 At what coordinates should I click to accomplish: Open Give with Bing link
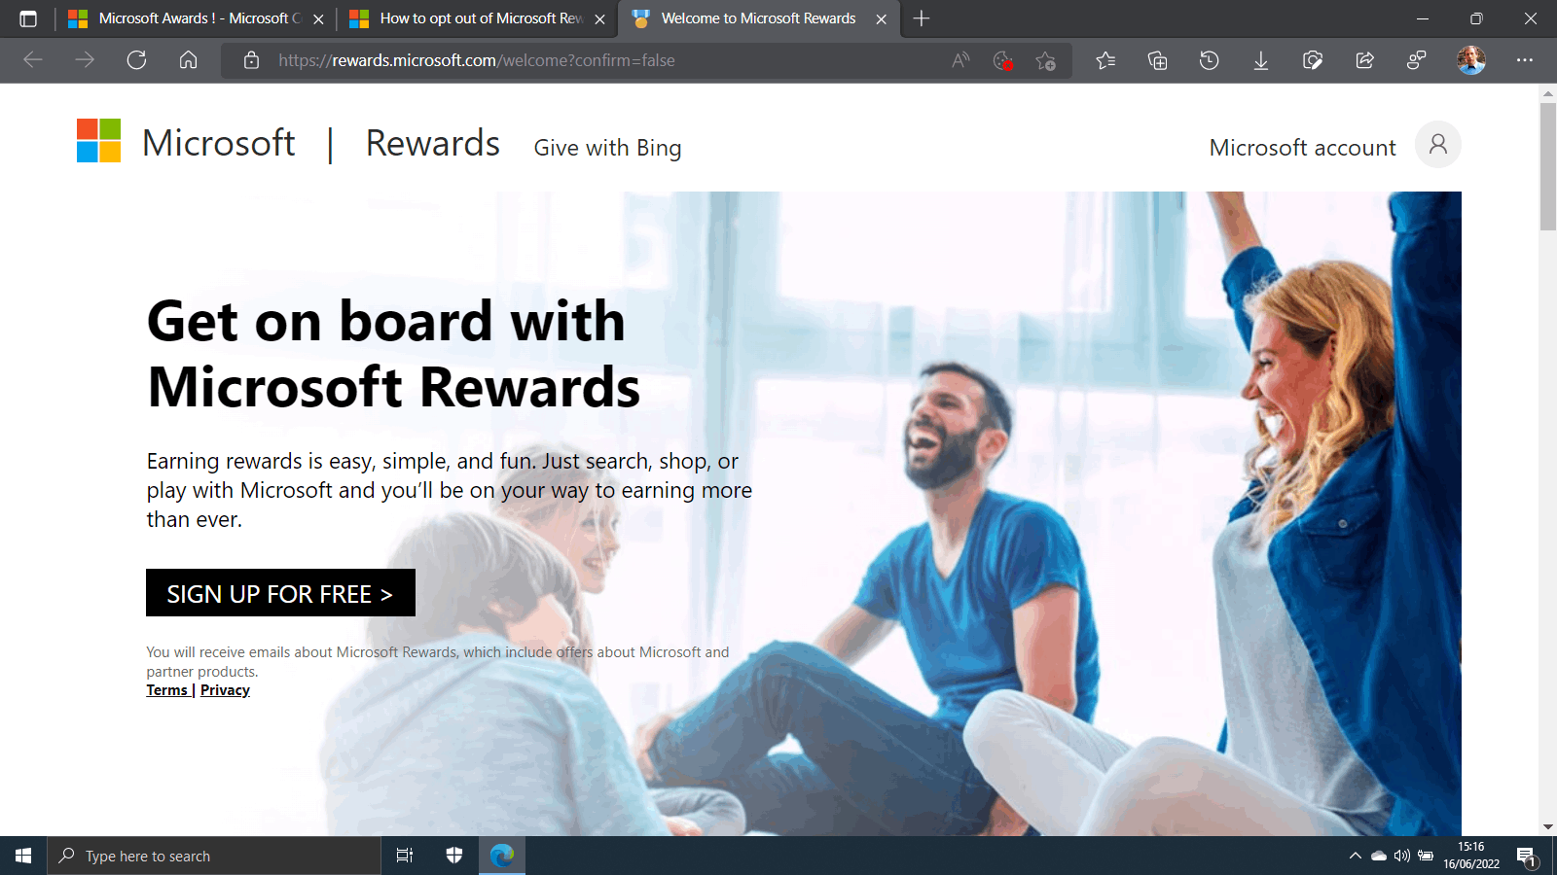607,148
